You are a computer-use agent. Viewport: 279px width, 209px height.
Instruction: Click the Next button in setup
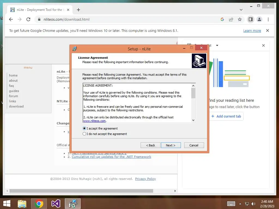pos(171,145)
